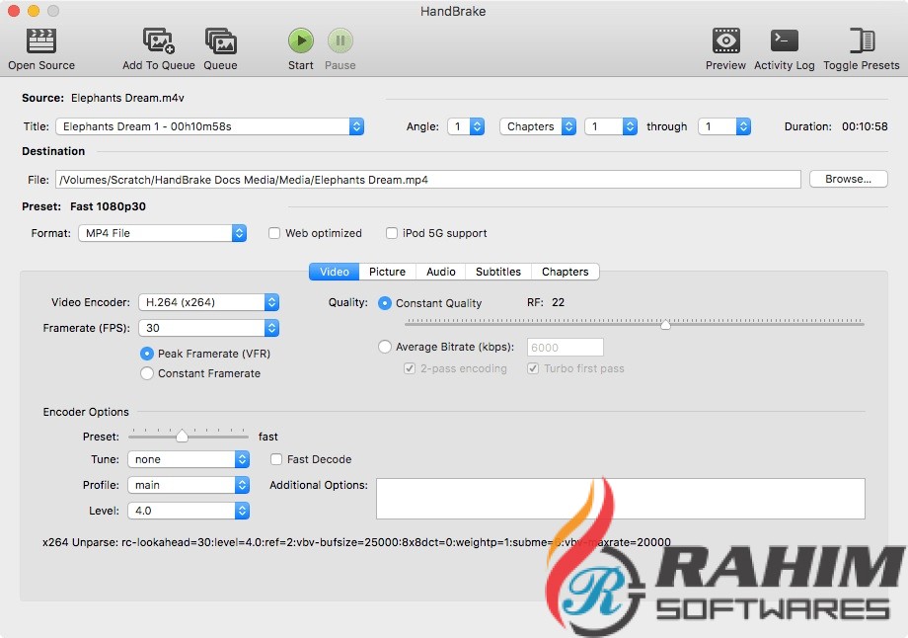Viewport: 908px width, 638px height.
Task: Switch to the Subtitles tab
Action: (x=497, y=272)
